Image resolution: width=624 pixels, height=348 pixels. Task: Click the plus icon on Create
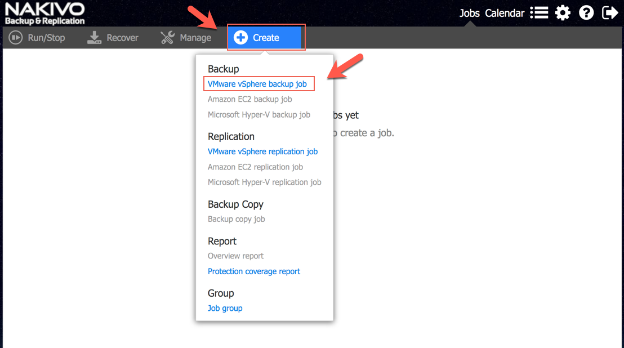coord(240,38)
